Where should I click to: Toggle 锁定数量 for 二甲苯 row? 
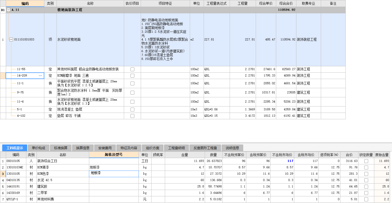(366, 193)
